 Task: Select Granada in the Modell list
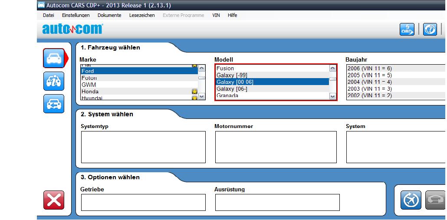click(x=272, y=96)
